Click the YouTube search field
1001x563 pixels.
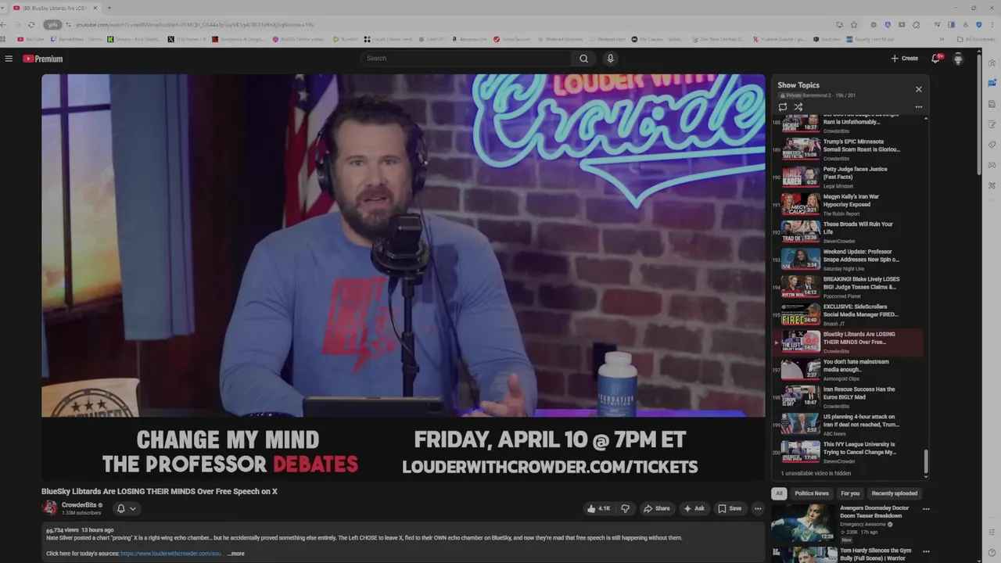pos(467,59)
